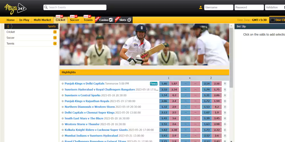The height and width of the screenshot is (142, 285).
Task: Open Delhi Capitals v Chennai Super Kings link
Action: point(89,113)
